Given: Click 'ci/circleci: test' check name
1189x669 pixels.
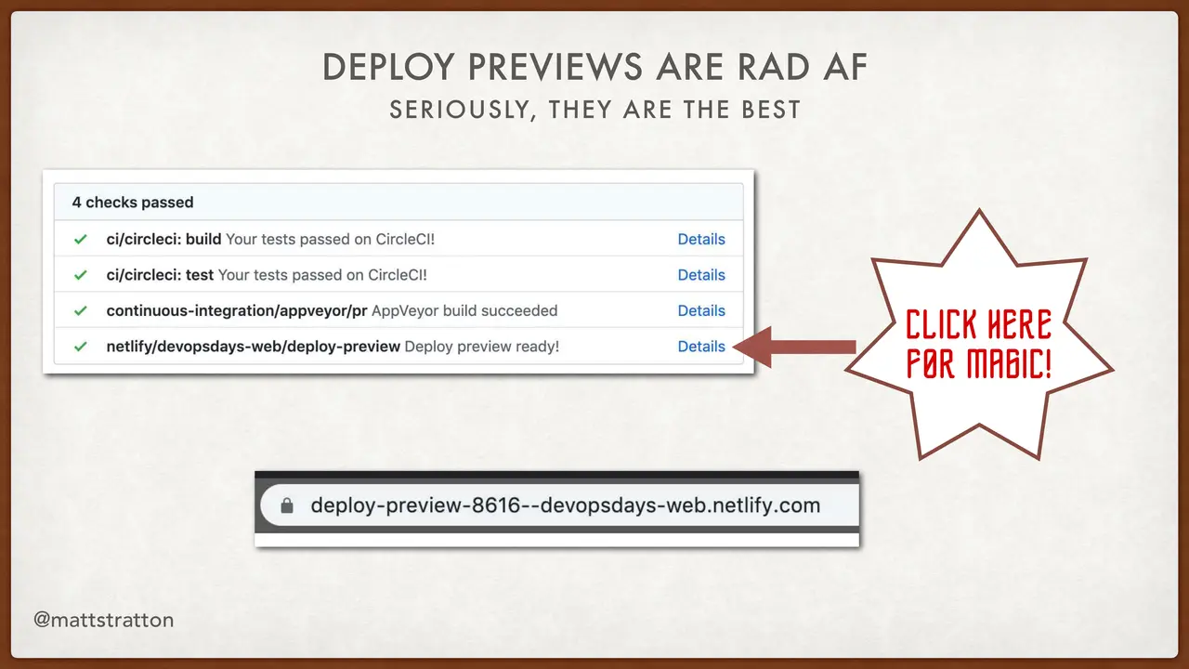Looking at the screenshot, I should [160, 275].
